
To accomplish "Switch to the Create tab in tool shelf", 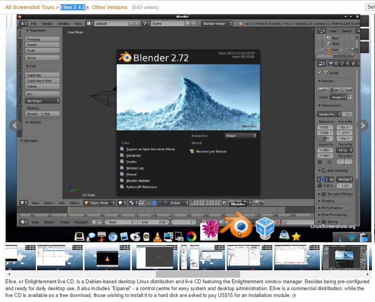I will (20, 46).
